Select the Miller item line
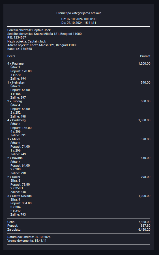This screenshot has height=255, width=159. (x=79, y=139)
